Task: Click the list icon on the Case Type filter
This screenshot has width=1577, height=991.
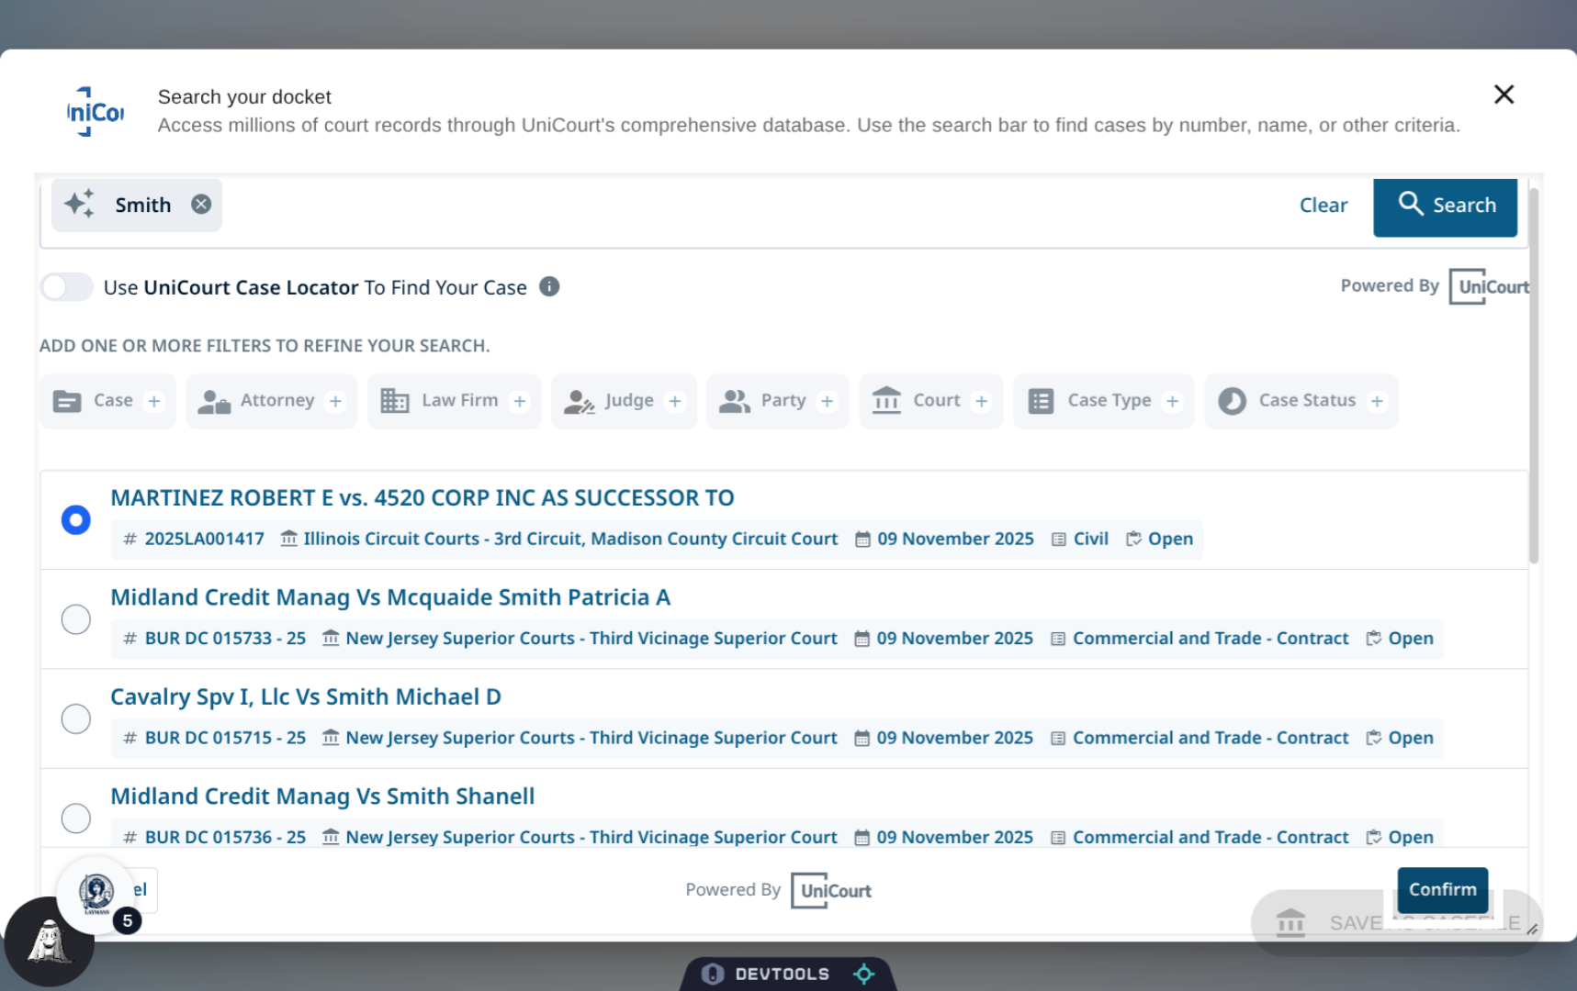Action: coord(1041,401)
